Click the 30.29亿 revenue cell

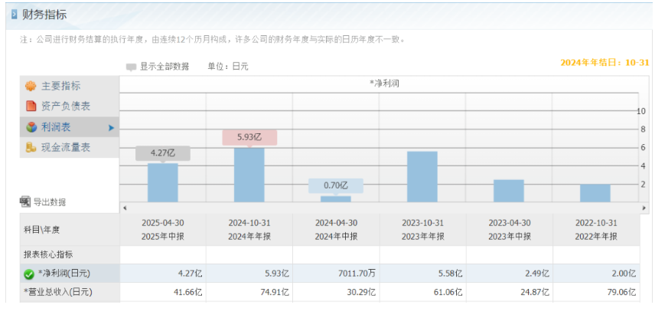tap(336, 292)
